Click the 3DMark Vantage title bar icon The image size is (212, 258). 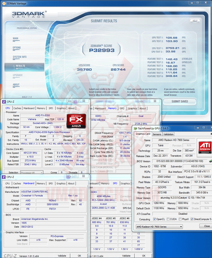tap(4, 3)
